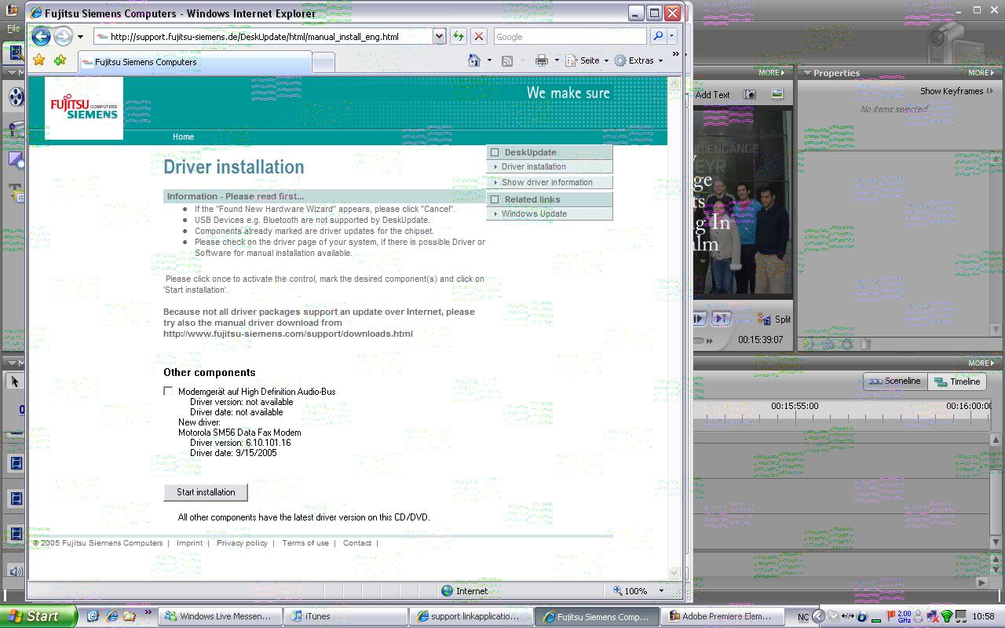Switch to Windows Live Messenger in the taskbar
Screen dimensions: 1005x628
click(219, 616)
